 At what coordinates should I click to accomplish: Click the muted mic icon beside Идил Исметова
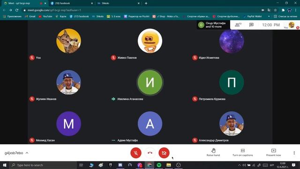(x=195, y=57)
